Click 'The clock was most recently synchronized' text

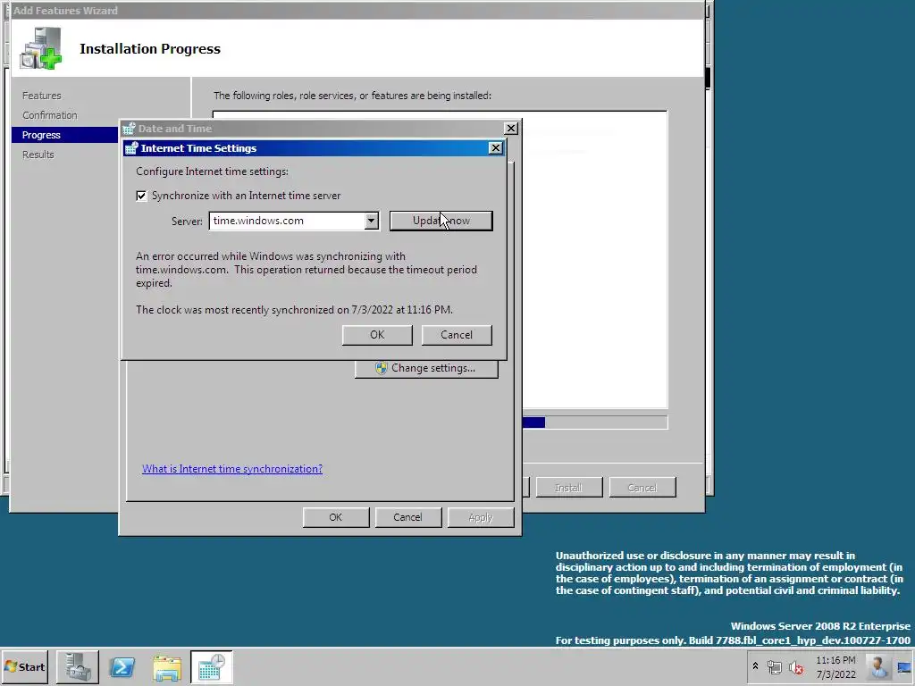(294, 310)
